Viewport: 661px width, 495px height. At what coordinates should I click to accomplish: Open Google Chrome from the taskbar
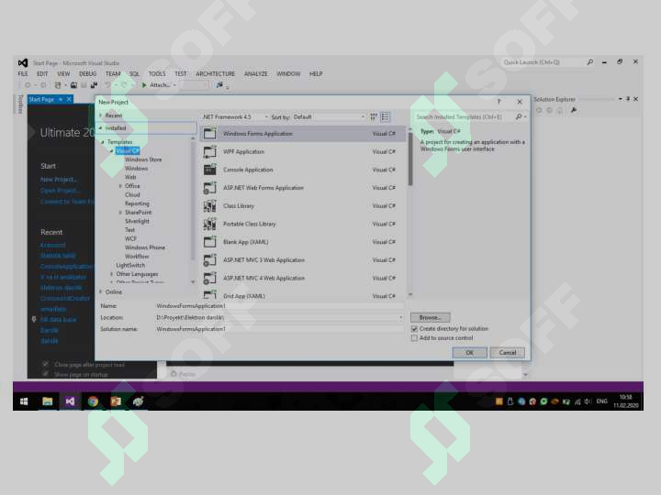[x=93, y=401]
